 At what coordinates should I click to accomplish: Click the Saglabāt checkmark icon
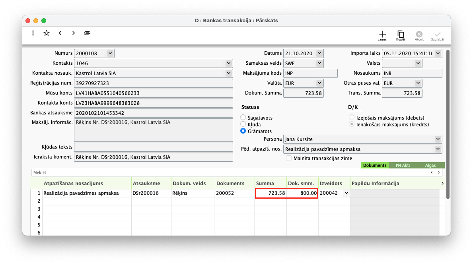point(438,35)
